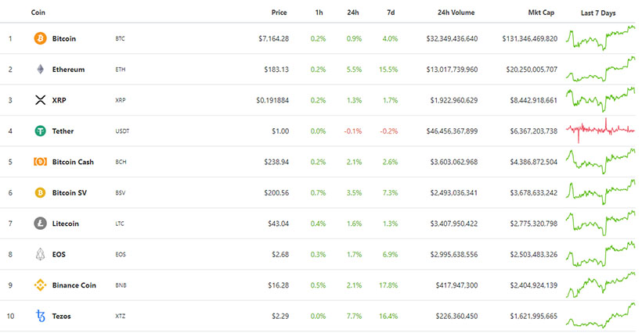View Tether's red 7-day sparkline chart
The height and width of the screenshot is (333, 642).
[601, 130]
